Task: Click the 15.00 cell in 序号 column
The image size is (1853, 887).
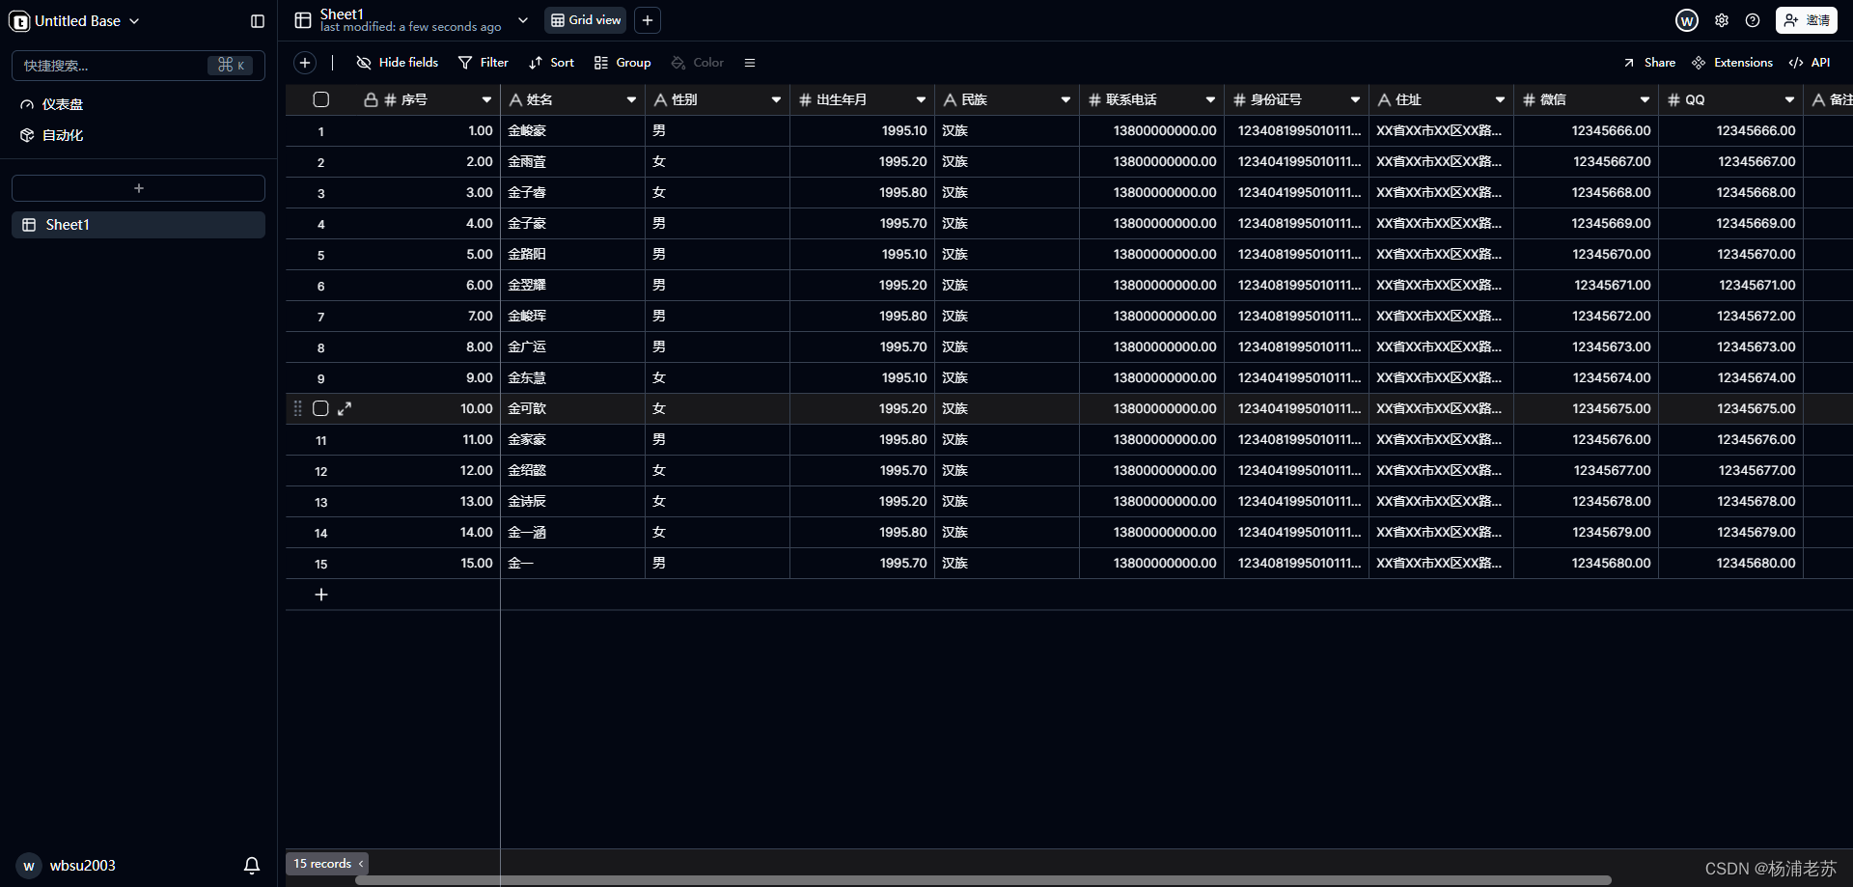Action: coord(428,564)
